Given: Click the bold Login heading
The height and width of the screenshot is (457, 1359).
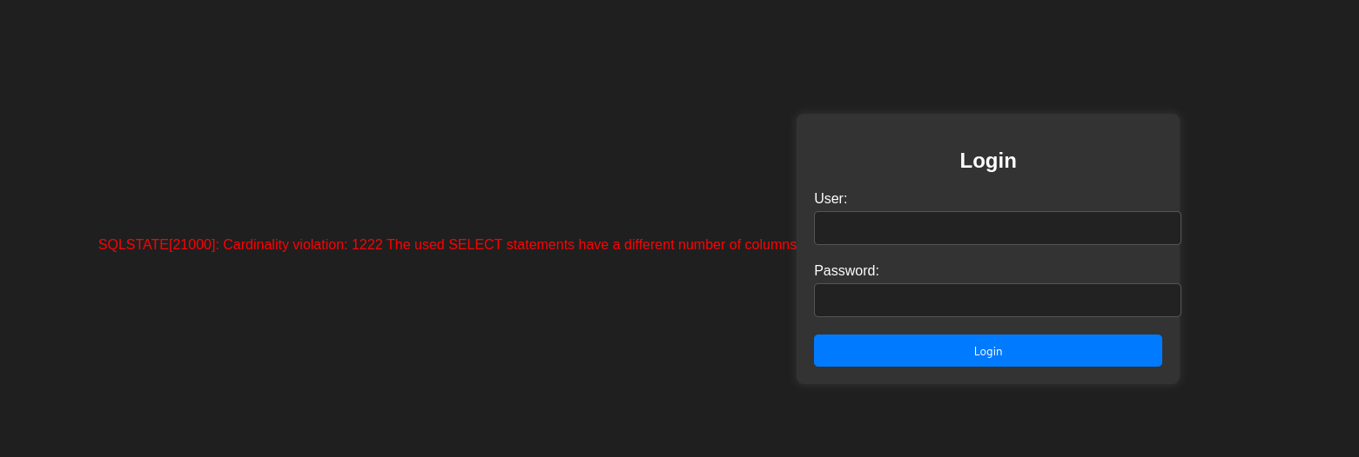Looking at the screenshot, I should click(x=988, y=160).
